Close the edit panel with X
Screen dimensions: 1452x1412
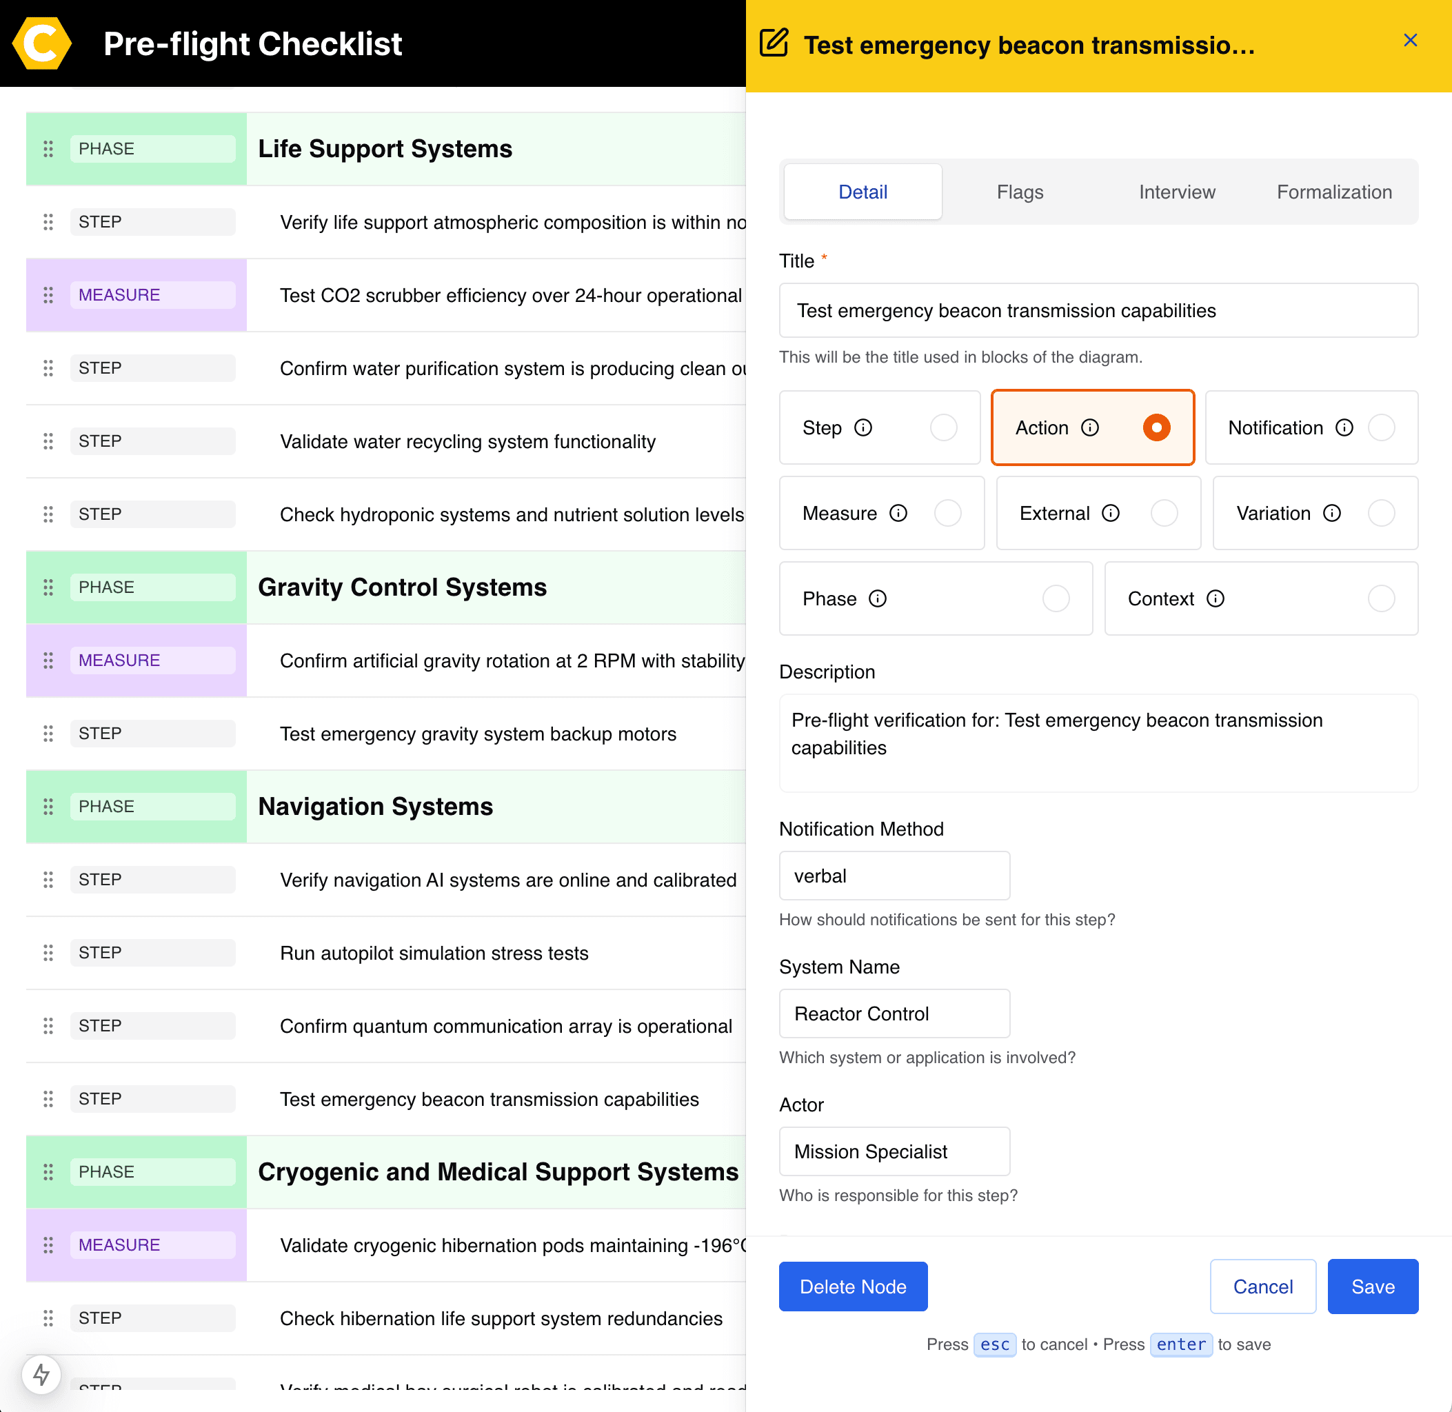point(1410,41)
